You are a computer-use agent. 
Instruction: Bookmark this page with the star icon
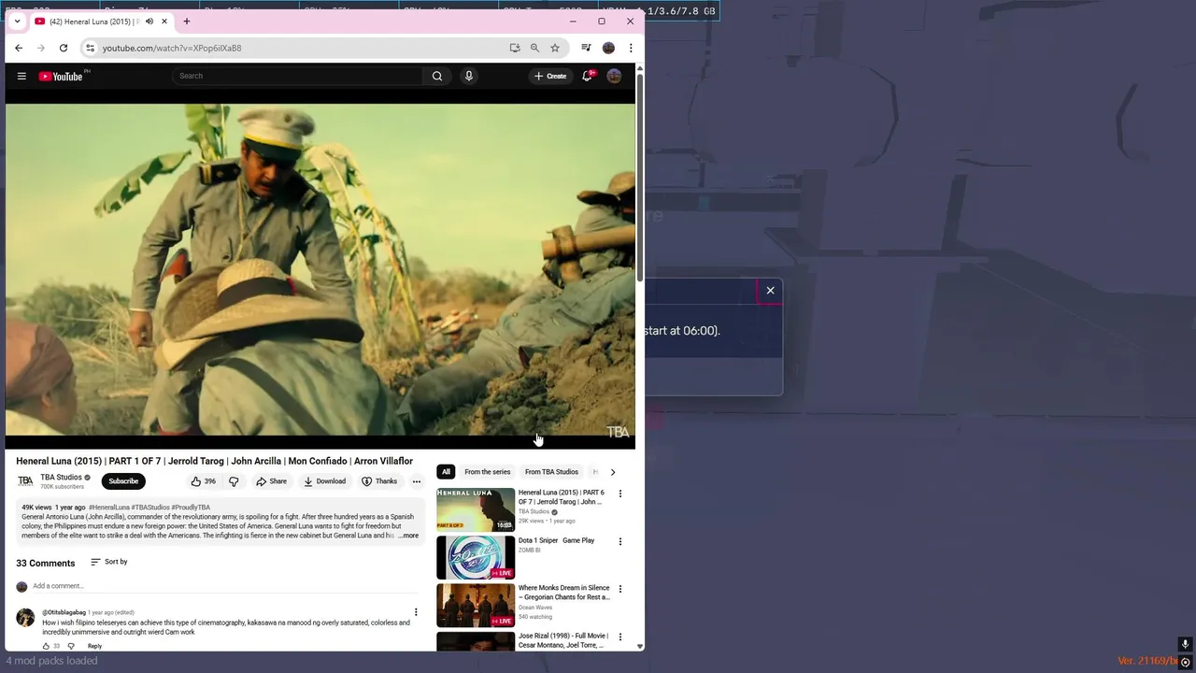(555, 48)
